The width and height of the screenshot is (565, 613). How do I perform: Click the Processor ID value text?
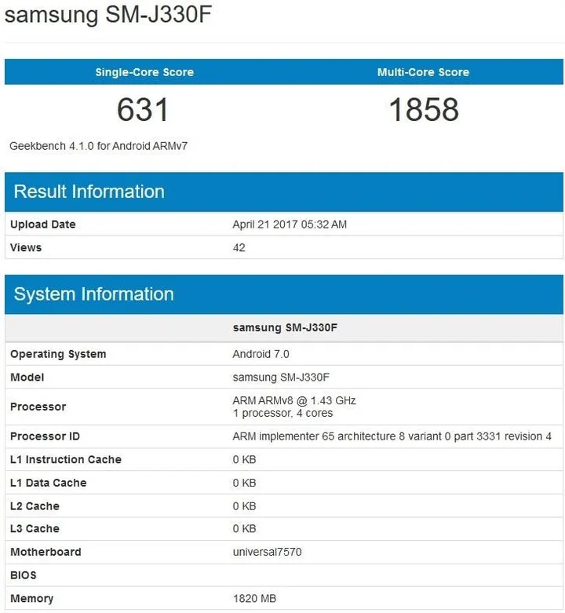(392, 436)
